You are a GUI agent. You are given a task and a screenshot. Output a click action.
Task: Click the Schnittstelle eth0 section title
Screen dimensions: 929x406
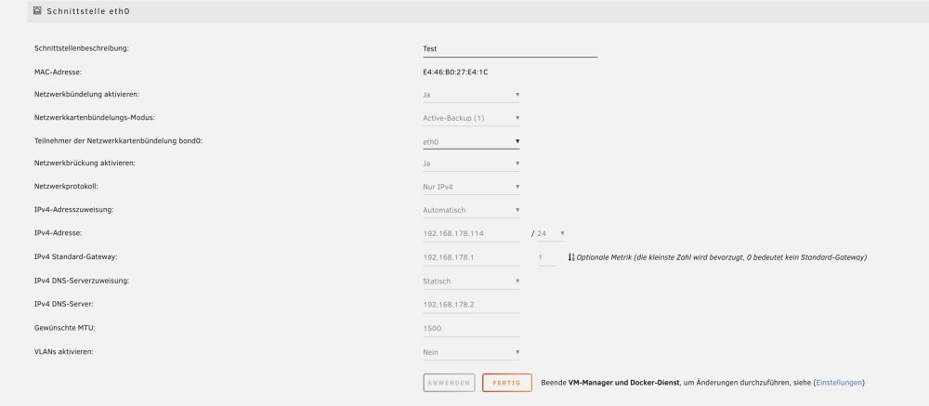tap(87, 10)
